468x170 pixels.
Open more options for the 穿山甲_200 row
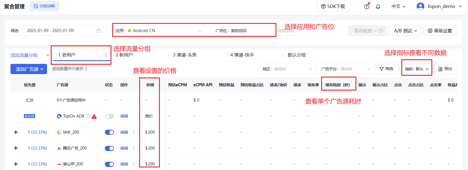(134, 164)
